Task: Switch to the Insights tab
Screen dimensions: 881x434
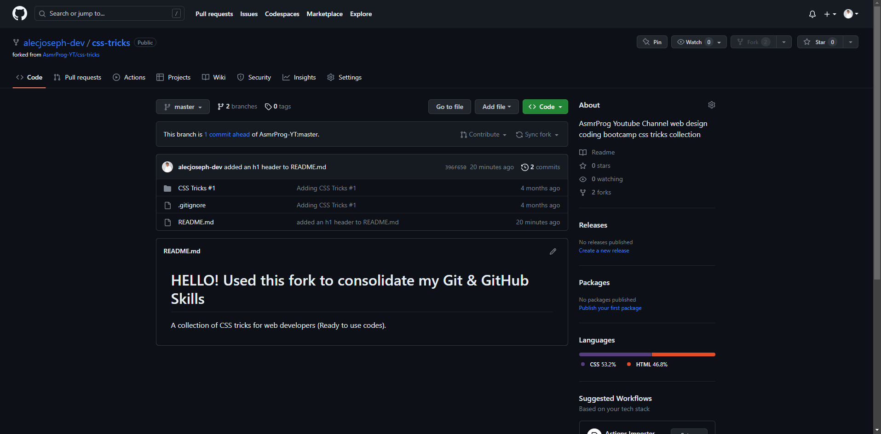Action: click(x=299, y=77)
